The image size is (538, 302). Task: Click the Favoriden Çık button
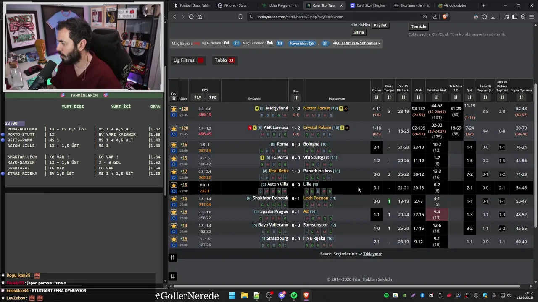tap(302, 43)
